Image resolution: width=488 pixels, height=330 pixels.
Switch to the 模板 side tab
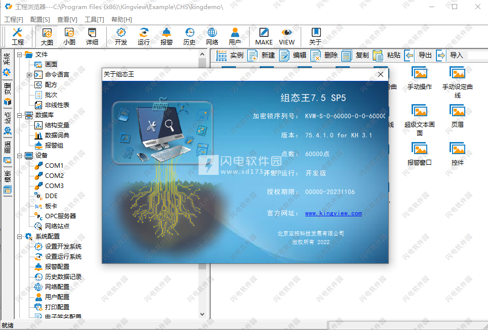pos(7,182)
